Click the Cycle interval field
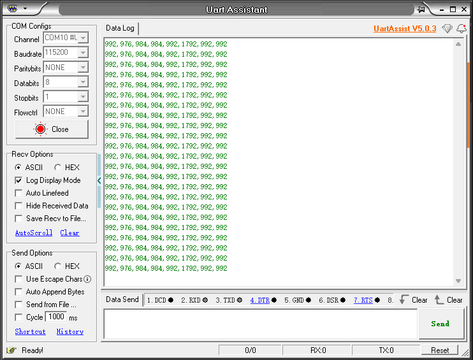 [56, 317]
